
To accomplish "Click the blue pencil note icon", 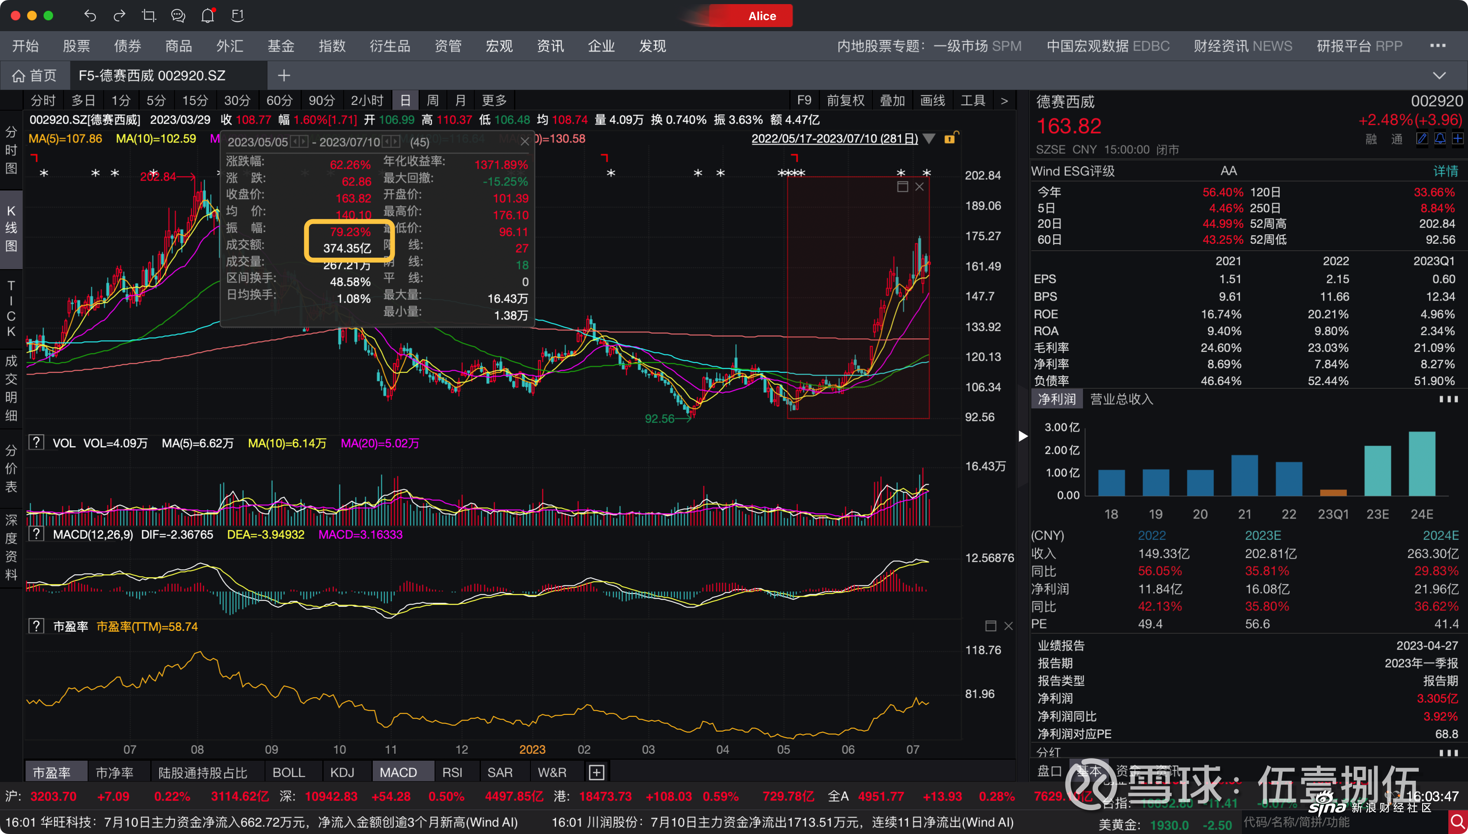I will (x=1422, y=138).
